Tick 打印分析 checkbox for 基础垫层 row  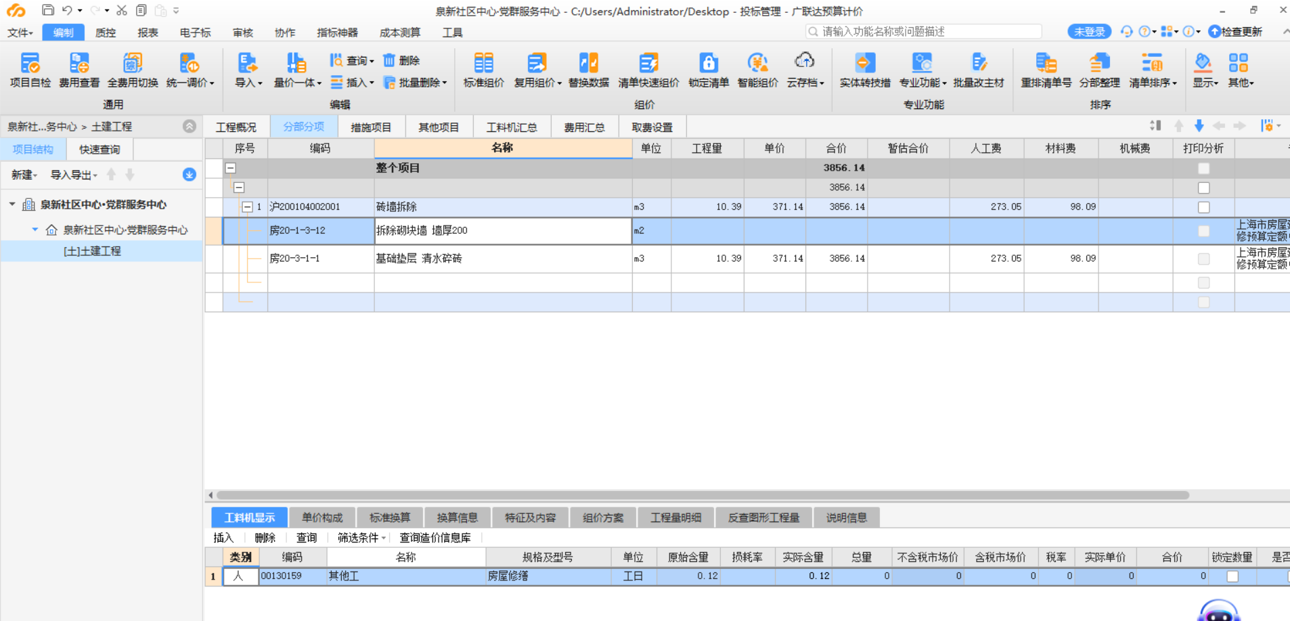[1203, 259]
